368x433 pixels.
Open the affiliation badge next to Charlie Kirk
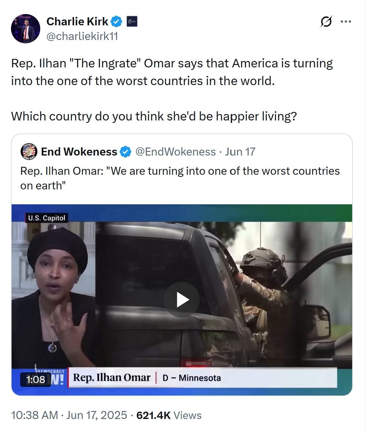[132, 22]
